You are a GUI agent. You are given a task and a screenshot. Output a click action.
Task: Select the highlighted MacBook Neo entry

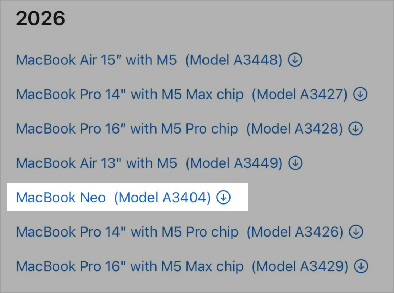[109, 197]
